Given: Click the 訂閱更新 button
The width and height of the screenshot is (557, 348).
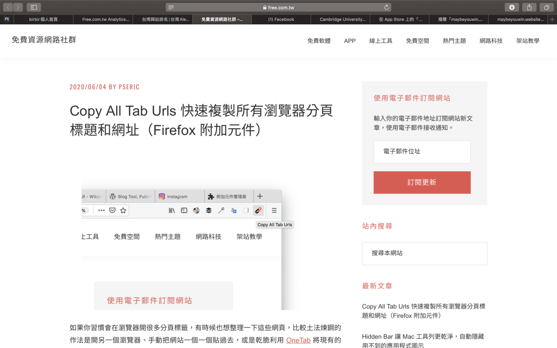Looking at the screenshot, I should (x=422, y=183).
